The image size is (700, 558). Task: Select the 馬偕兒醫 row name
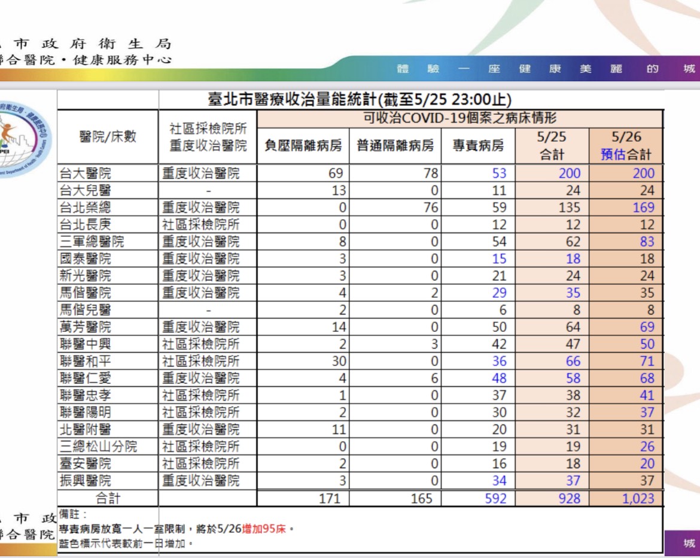tap(86, 310)
